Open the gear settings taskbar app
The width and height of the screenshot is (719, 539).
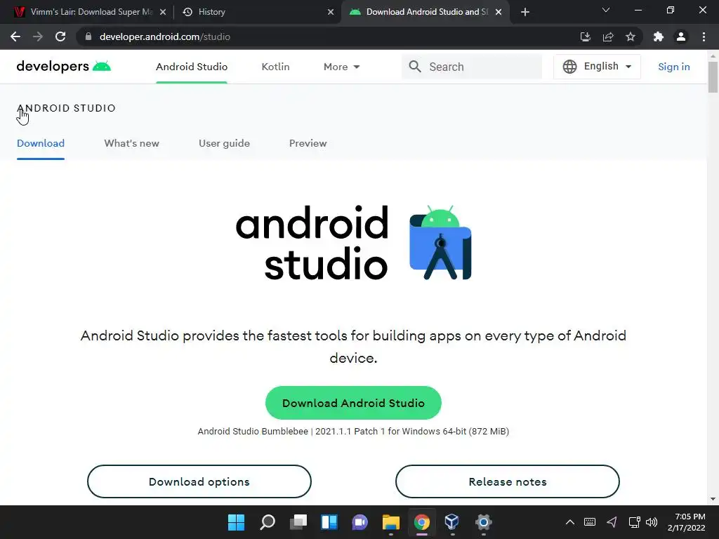(483, 522)
